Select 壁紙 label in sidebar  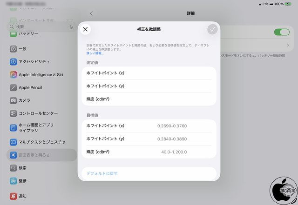22,181
